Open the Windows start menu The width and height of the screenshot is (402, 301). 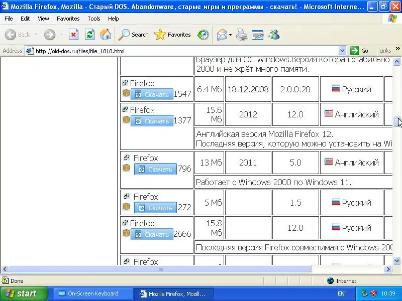pos(24,293)
